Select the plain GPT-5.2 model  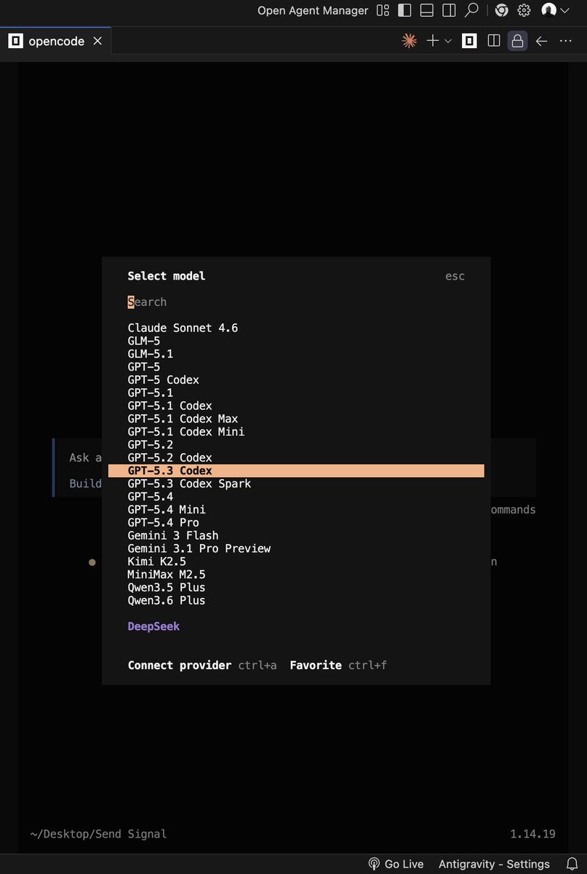coord(296,445)
